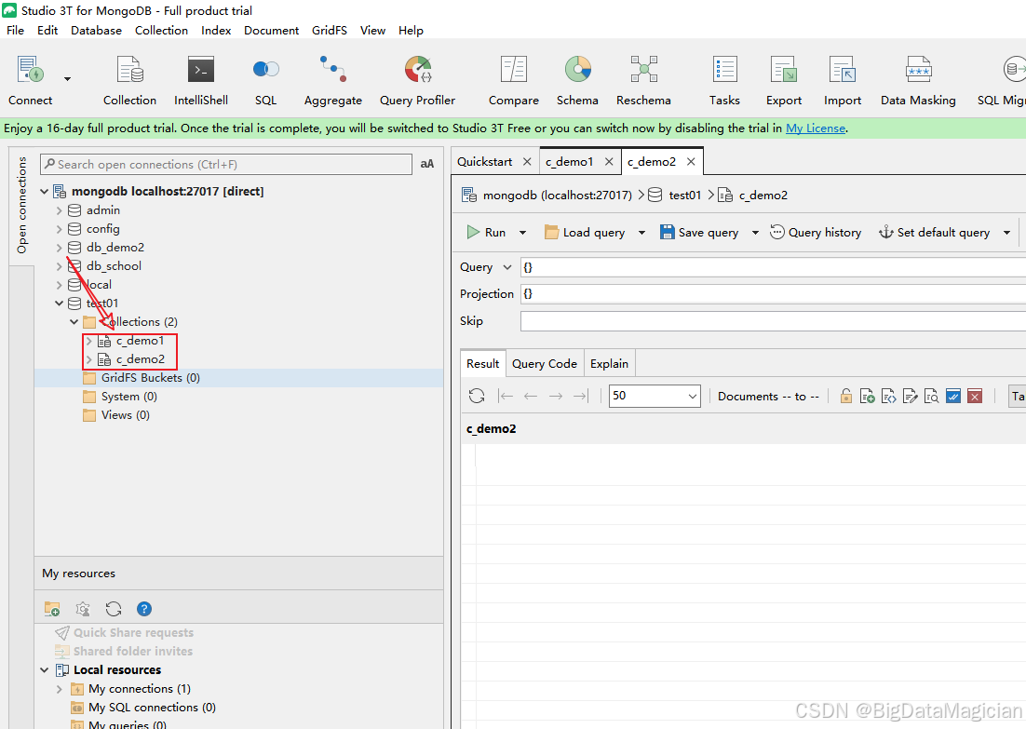This screenshot has width=1026, height=729.
Task: Collapse the Local resources section
Action: click(x=45, y=670)
